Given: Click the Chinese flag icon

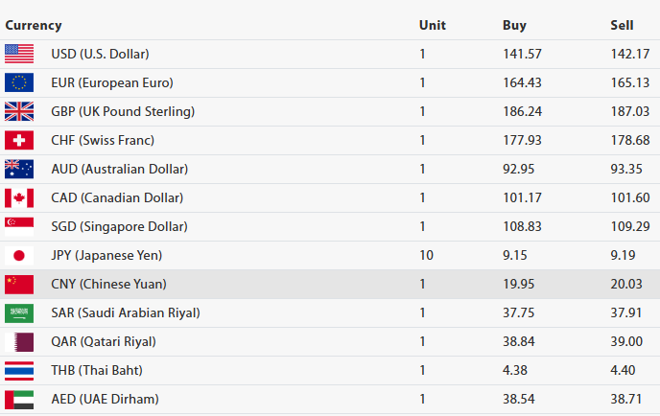Looking at the screenshot, I should 19,284.
